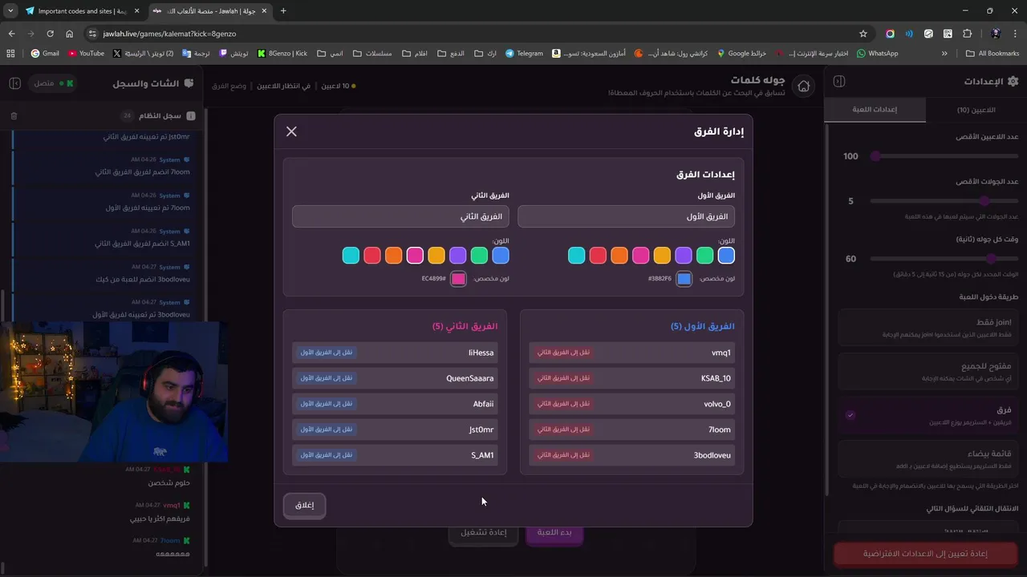Open the Google خرائط bookmark
This screenshot has height=577, width=1027.
click(741, 54)
